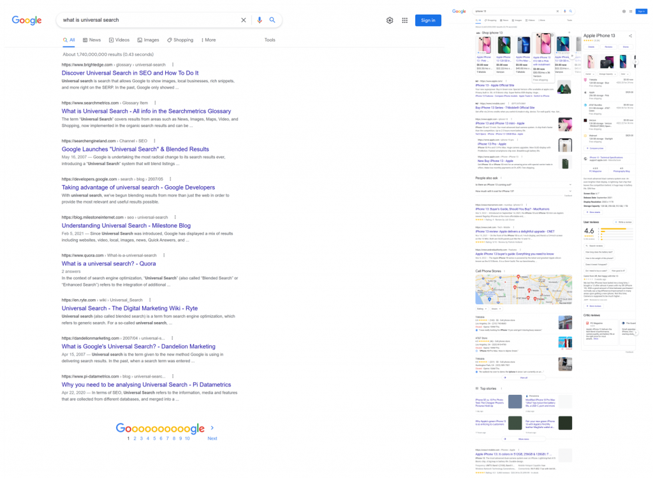The image size is (653, 479).
Task: Click the Cell Phone Stores map
Action: [524, 289]
